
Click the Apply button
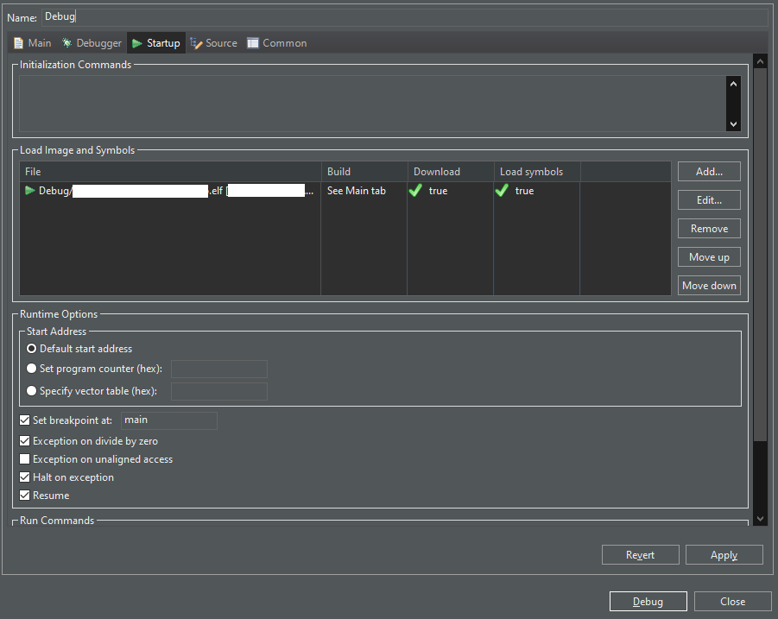[724, 554]
